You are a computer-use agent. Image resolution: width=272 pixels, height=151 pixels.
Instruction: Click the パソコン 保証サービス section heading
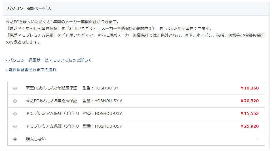click(29, 9)
